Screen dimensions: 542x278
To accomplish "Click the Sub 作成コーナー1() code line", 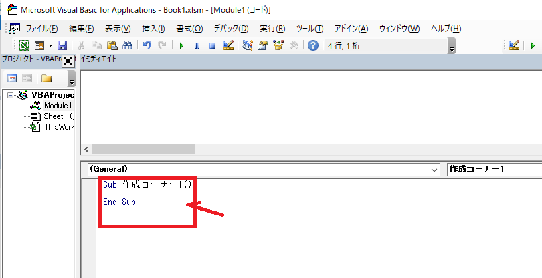I will click(x=147, y=185).
